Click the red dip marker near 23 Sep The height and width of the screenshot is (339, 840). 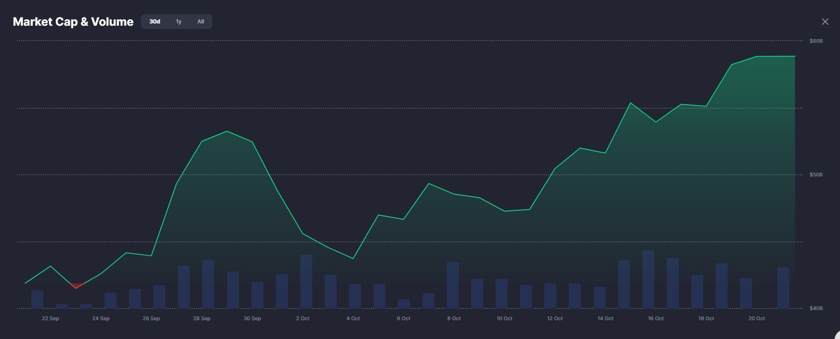pyautogui.click(x=76, y=286)
